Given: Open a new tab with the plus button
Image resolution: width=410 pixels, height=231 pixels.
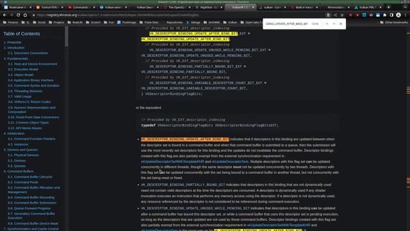Looking at the screenshot, I should point(389,7).
